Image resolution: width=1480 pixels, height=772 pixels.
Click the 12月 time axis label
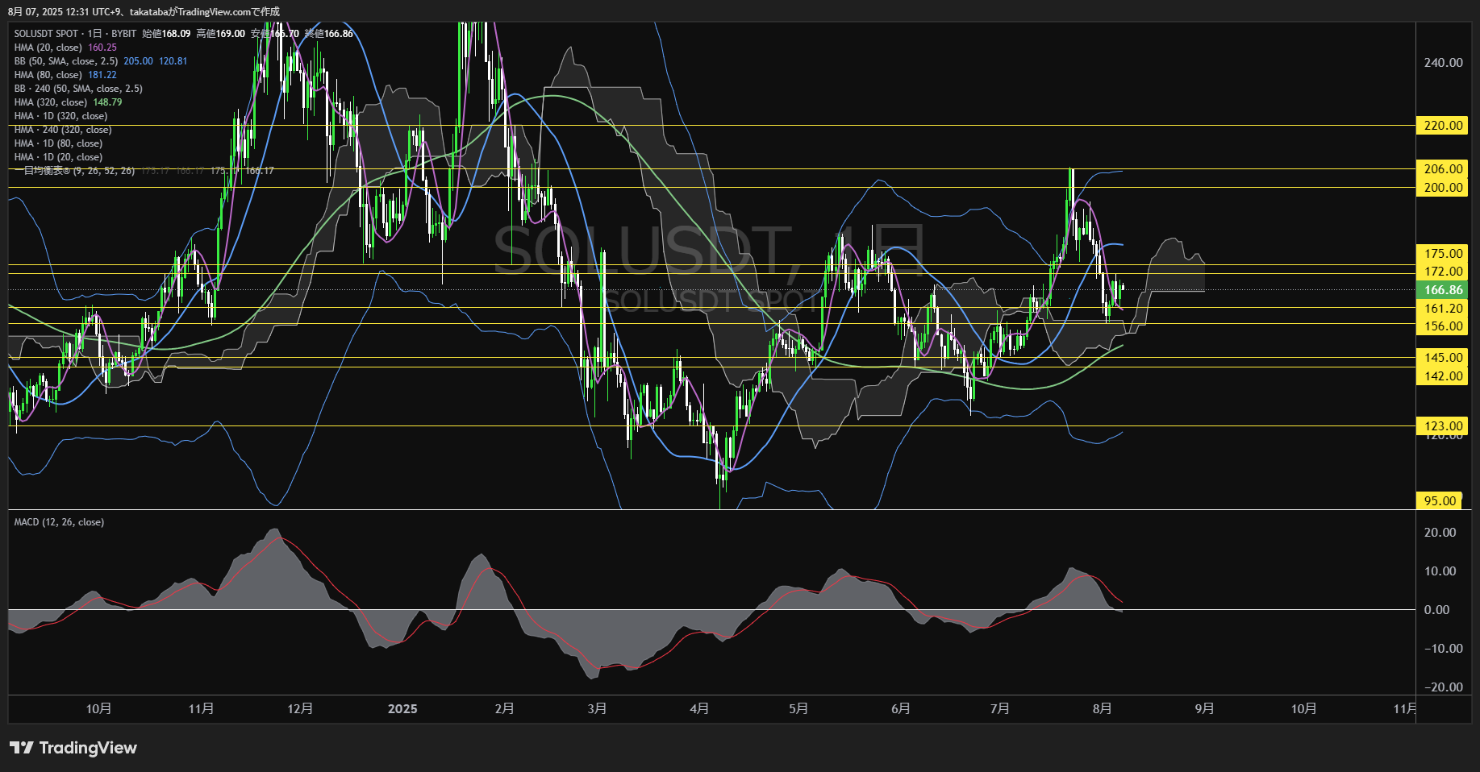pyautogui.click(x=300, y=709)
